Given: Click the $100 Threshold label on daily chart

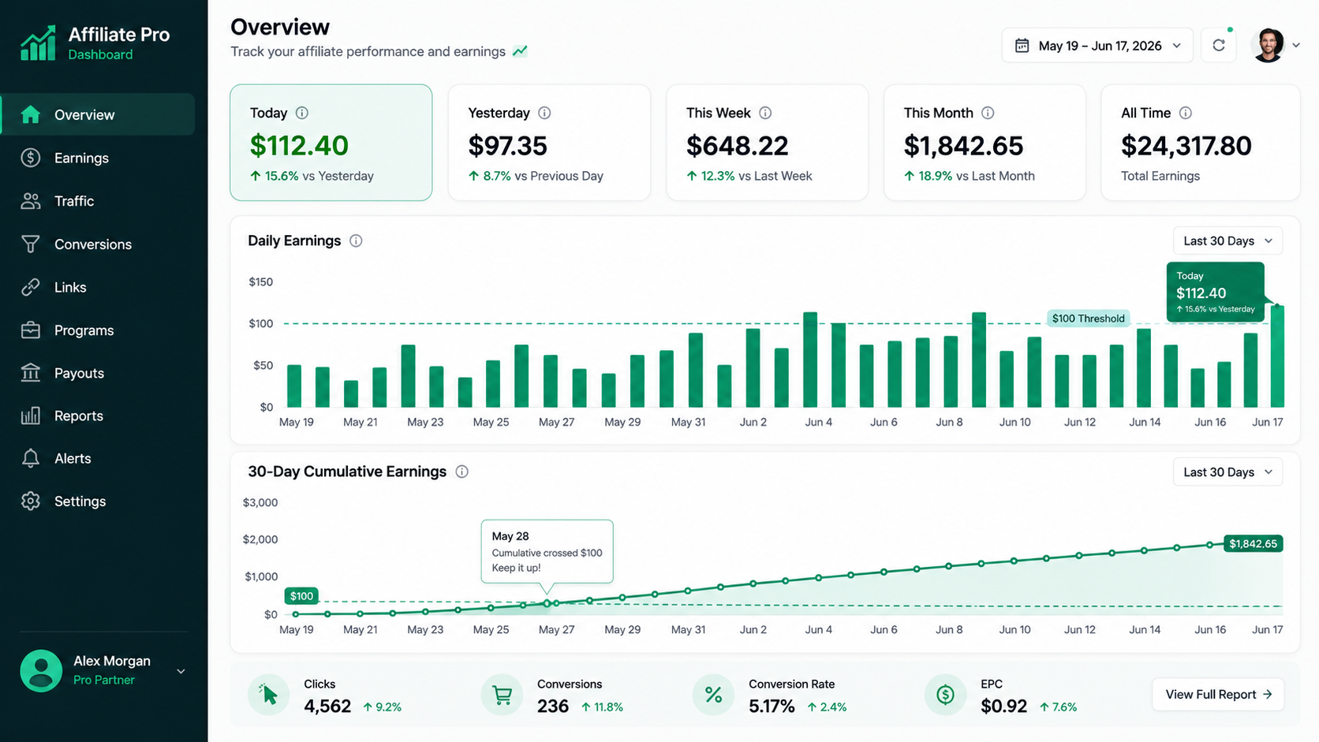Looking at the screenshot, I should pyautogui.click(x=1088, y=319).
